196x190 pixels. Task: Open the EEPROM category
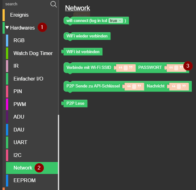pyautogui.click(x=25, y=180)
